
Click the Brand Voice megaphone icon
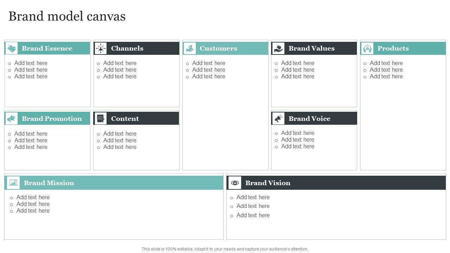click(278, 118)
